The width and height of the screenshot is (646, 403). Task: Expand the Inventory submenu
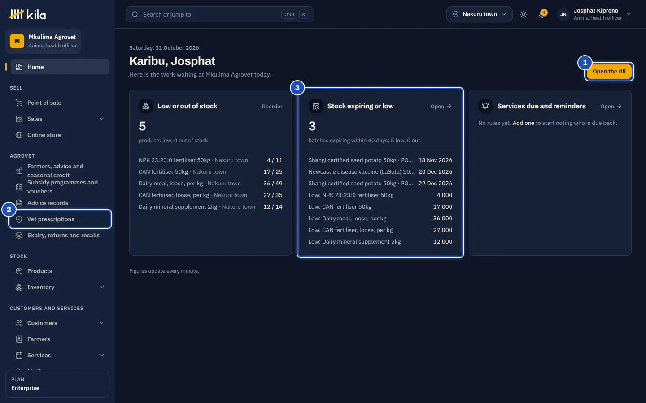click(x=102, y=287)
